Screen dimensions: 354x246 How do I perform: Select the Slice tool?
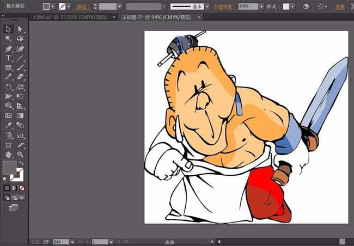pyautogui.click(x=20, y=145)
